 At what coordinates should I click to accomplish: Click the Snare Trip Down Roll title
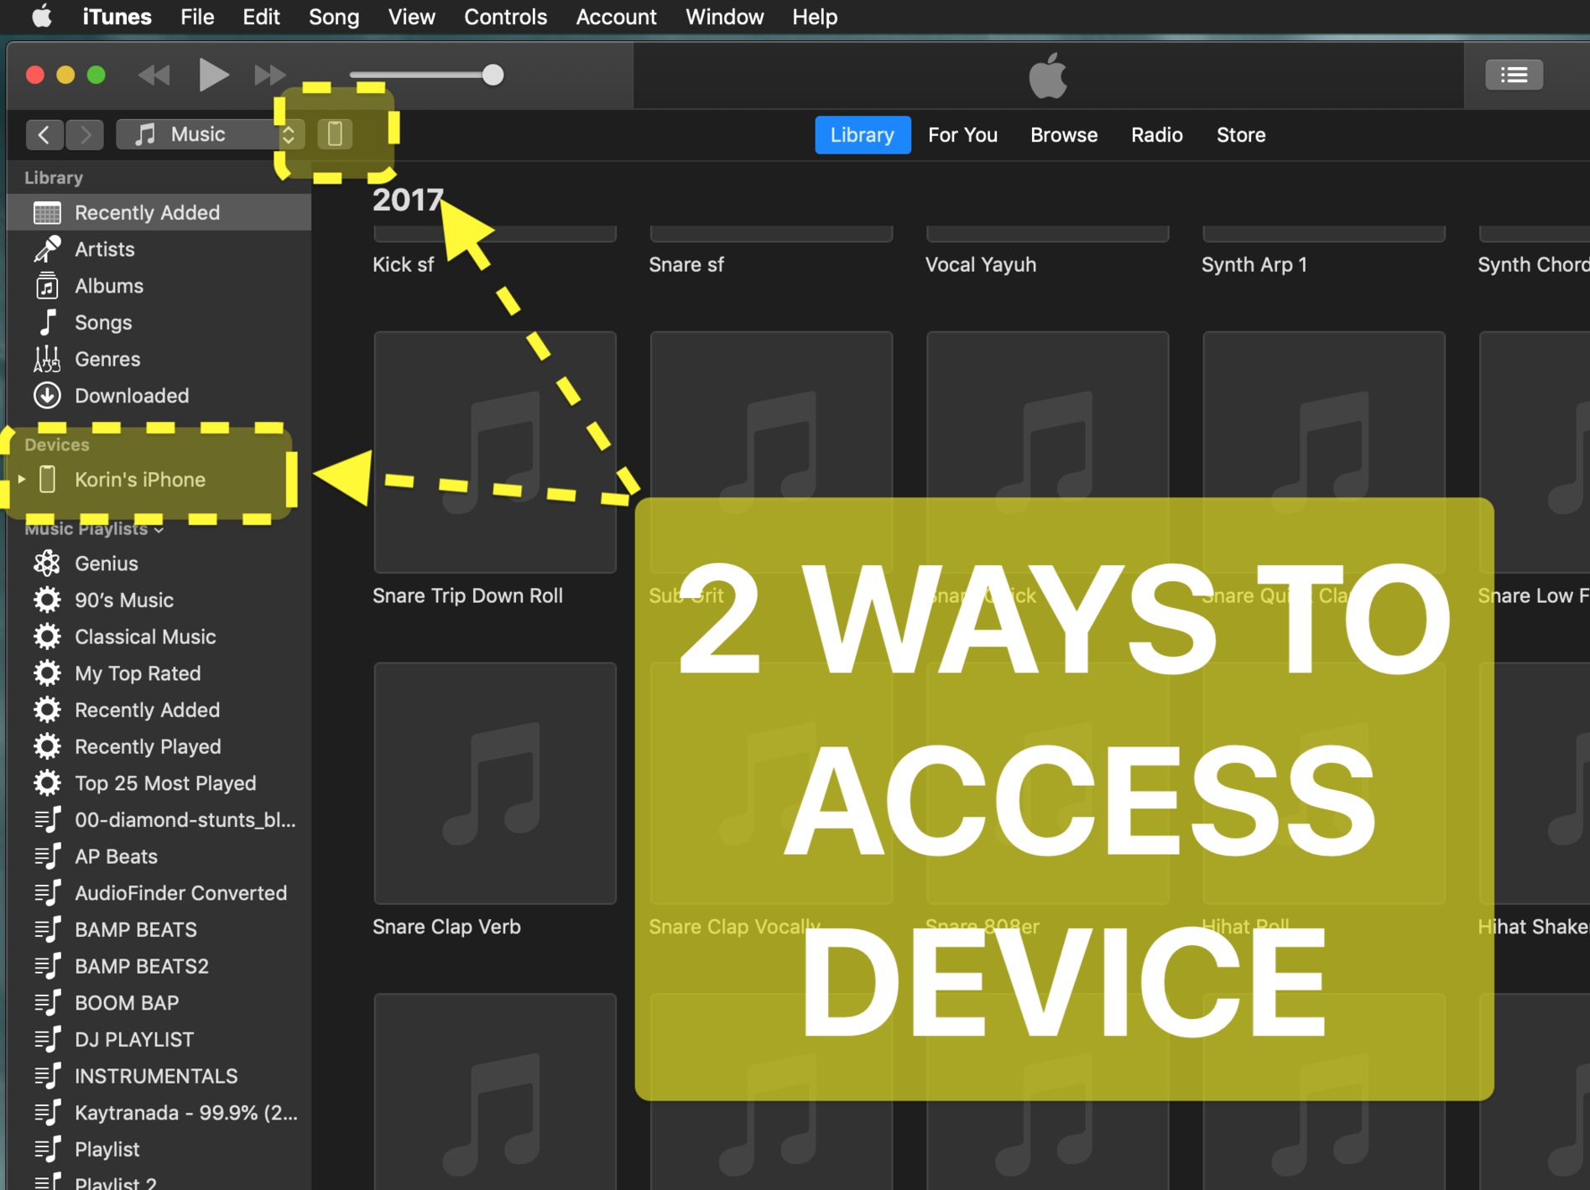click(468, 596)
